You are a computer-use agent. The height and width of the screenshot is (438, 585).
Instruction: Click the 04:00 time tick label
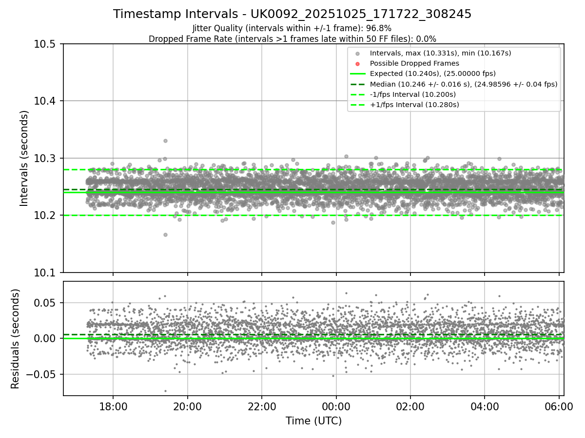pos(484,406)
